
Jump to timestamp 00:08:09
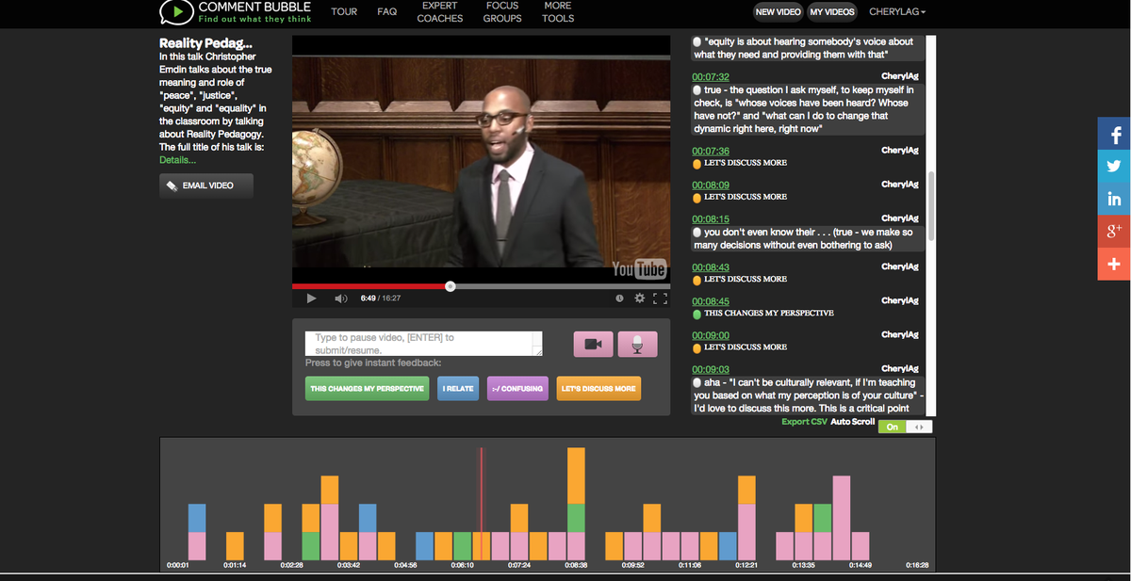711,185
